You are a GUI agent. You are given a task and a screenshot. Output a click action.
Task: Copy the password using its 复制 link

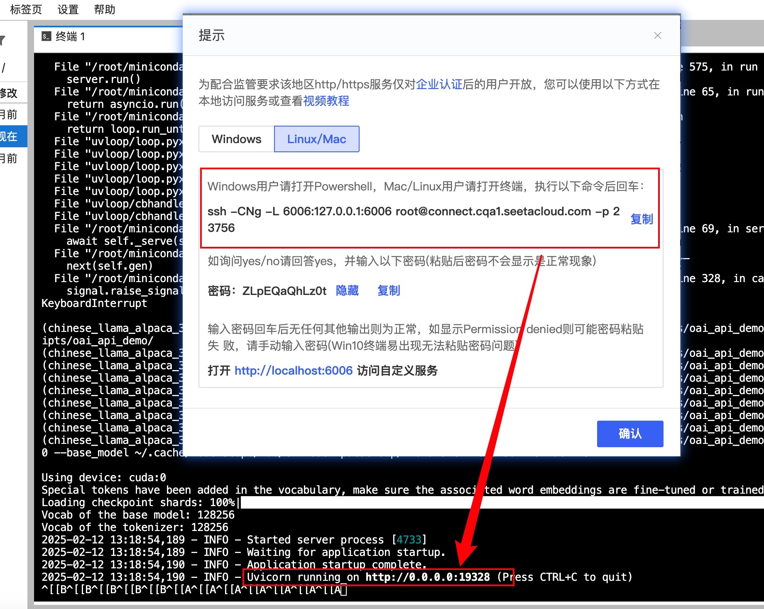tap(389, 290)
